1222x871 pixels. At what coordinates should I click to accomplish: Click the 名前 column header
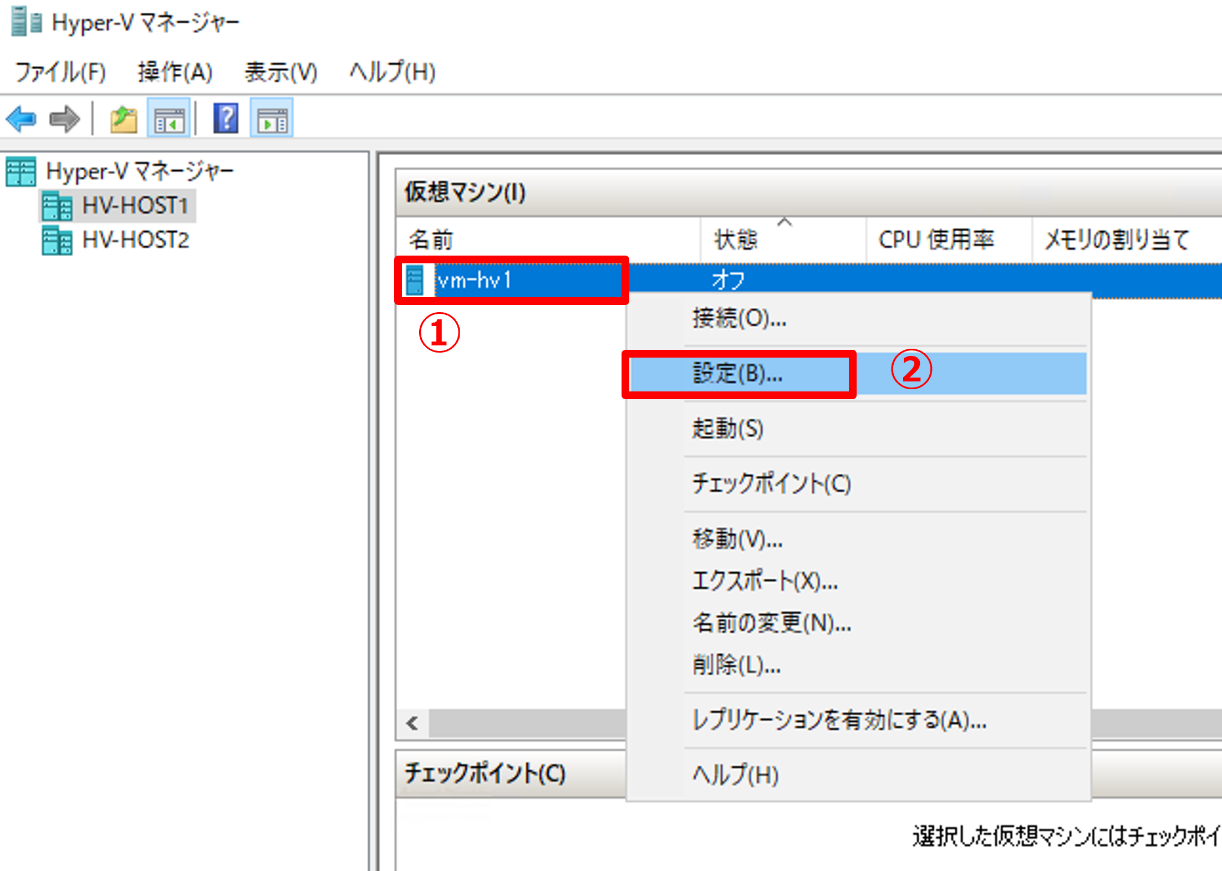click(x=431, y=240)
